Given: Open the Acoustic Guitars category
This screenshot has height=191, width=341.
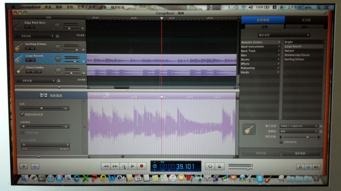Looking at the screenshot, I should [x=260, y=42].
